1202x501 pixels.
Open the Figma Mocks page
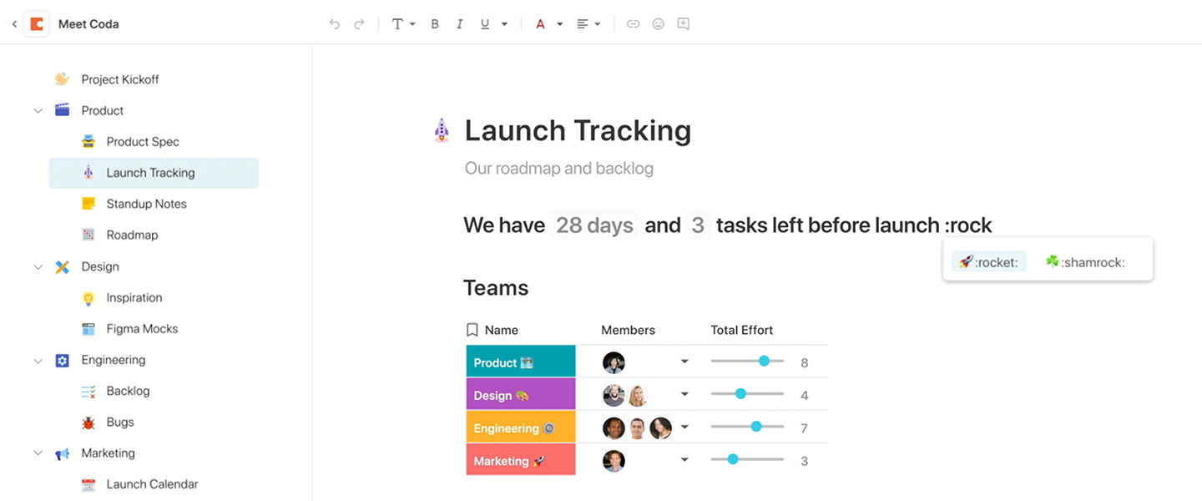(x=142, y=329)
